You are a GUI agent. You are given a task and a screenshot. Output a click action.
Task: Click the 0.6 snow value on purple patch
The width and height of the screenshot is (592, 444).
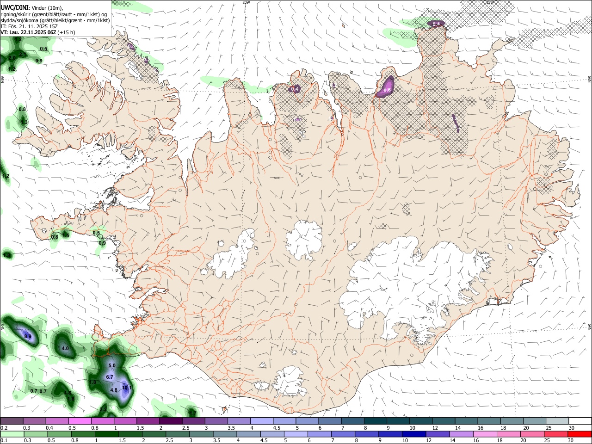388,90
